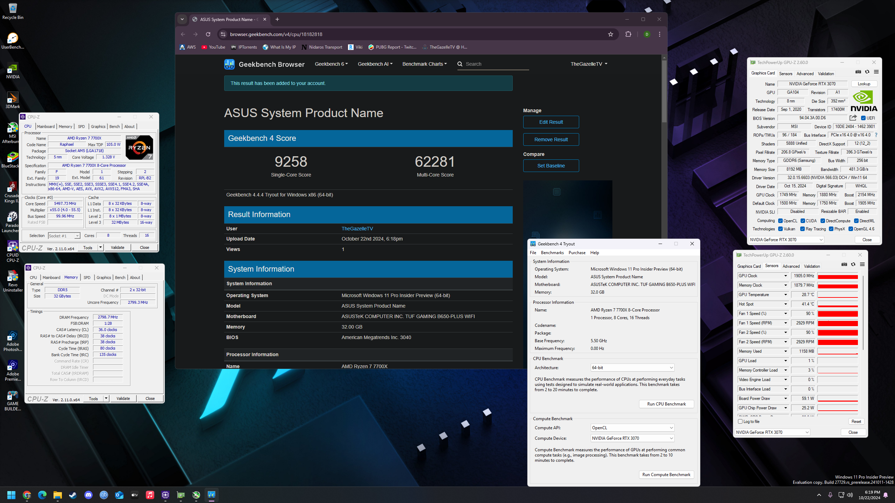Open Benchmarks menu in Geekbench 4 Tryout
The height and width of the screenshot is (503, 895).
(x=552, y=253)
